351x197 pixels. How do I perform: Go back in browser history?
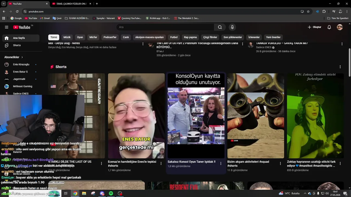click(x=4, y=11)
